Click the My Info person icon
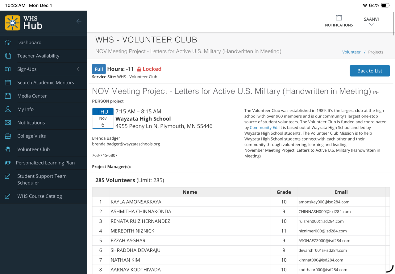The height and width of the screenshot is (274, 395). [8, 109]
